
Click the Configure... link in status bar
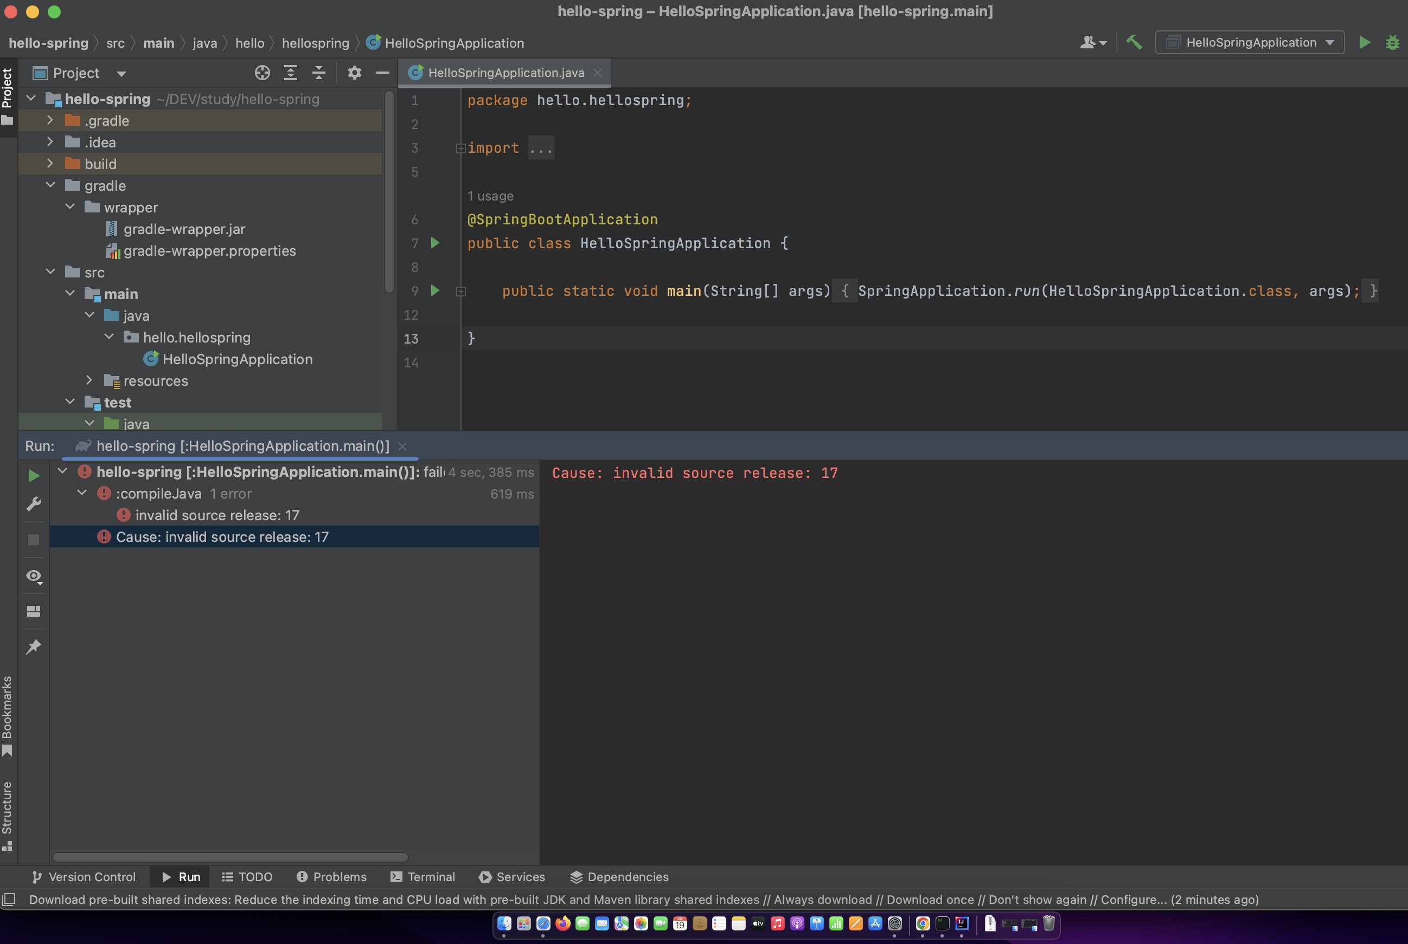(1133, 900)
